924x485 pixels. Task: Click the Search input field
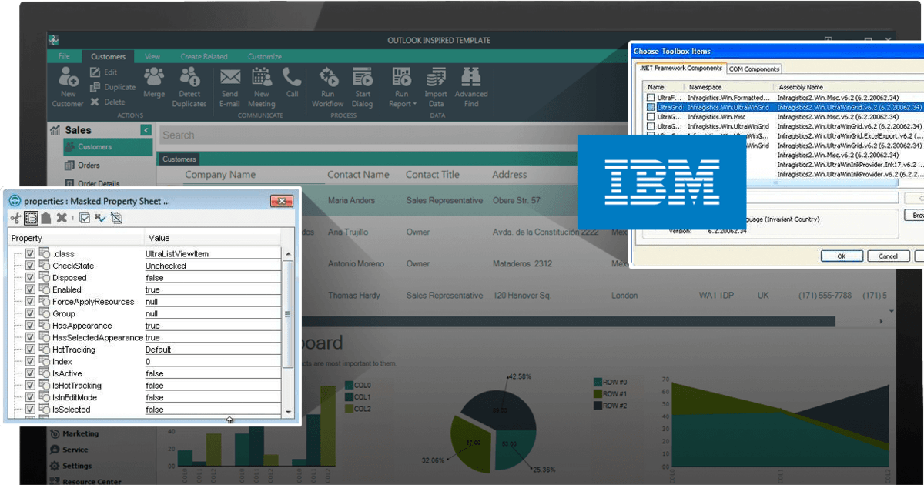coord(370,135)
